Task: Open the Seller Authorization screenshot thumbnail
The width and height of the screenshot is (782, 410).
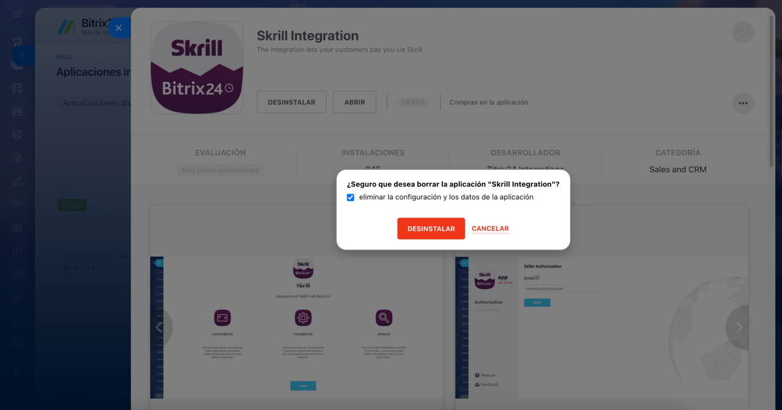Action: click(602, 328)
